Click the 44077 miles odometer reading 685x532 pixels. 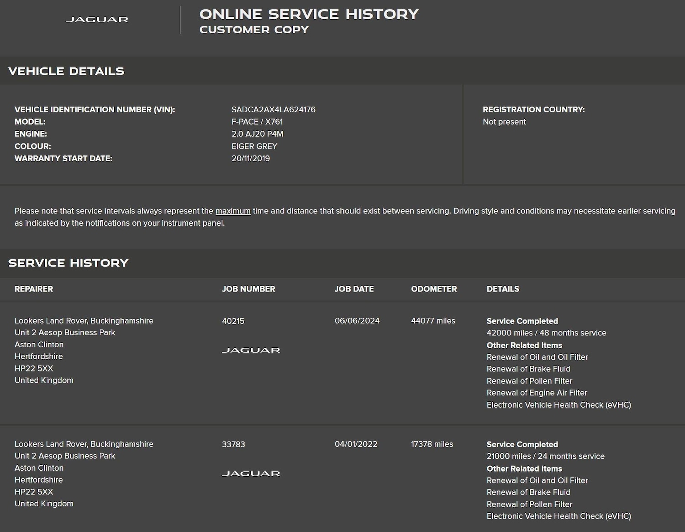[433, 321]
